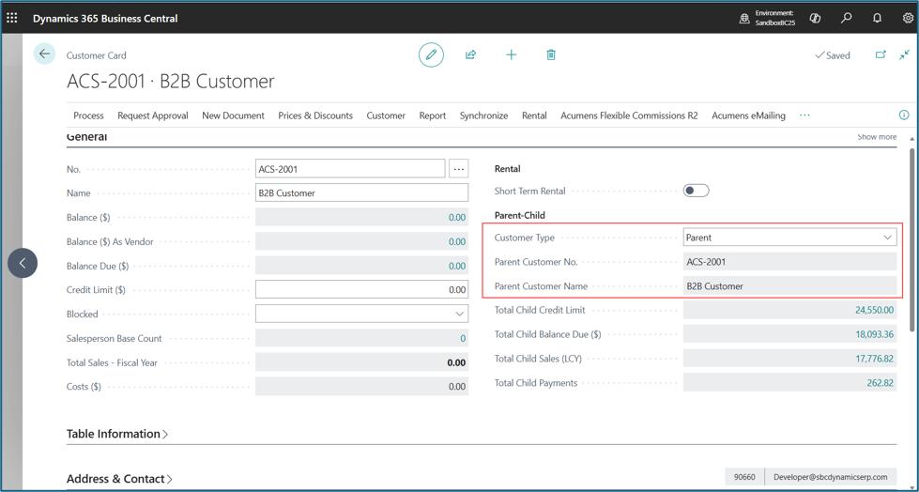
Task: Click the Saved status indicator
Action: 833,55
